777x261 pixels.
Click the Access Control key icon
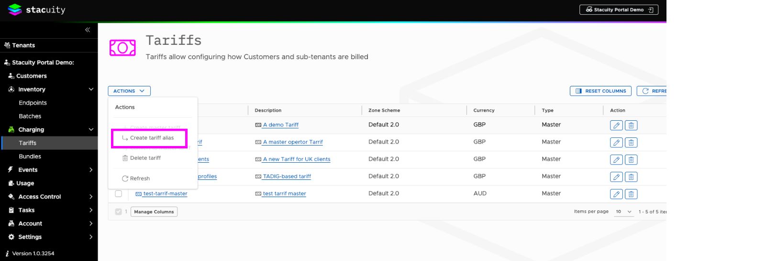[11, 197]
